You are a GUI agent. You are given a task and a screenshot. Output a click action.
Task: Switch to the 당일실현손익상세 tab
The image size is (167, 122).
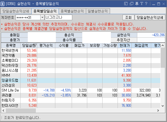point(16,11)
